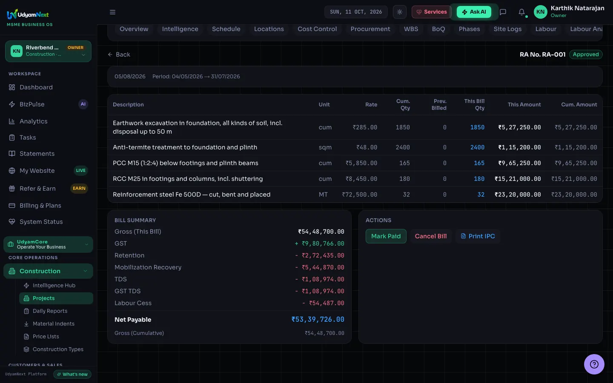
Task: Open My Website sidebar entry
Action: tap(48, 171)
